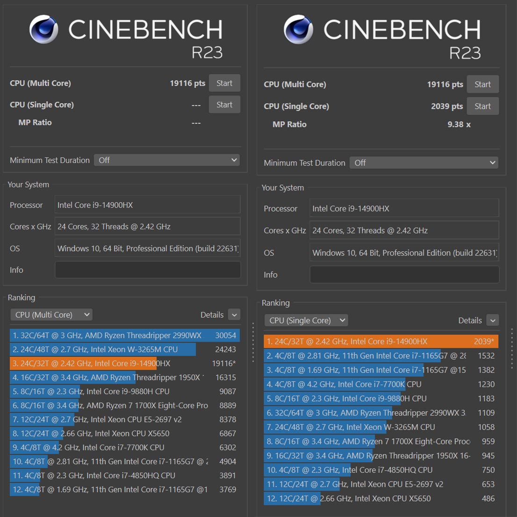
Task: Expand Details arrow in right window ranking
Action: coord(493,320)
